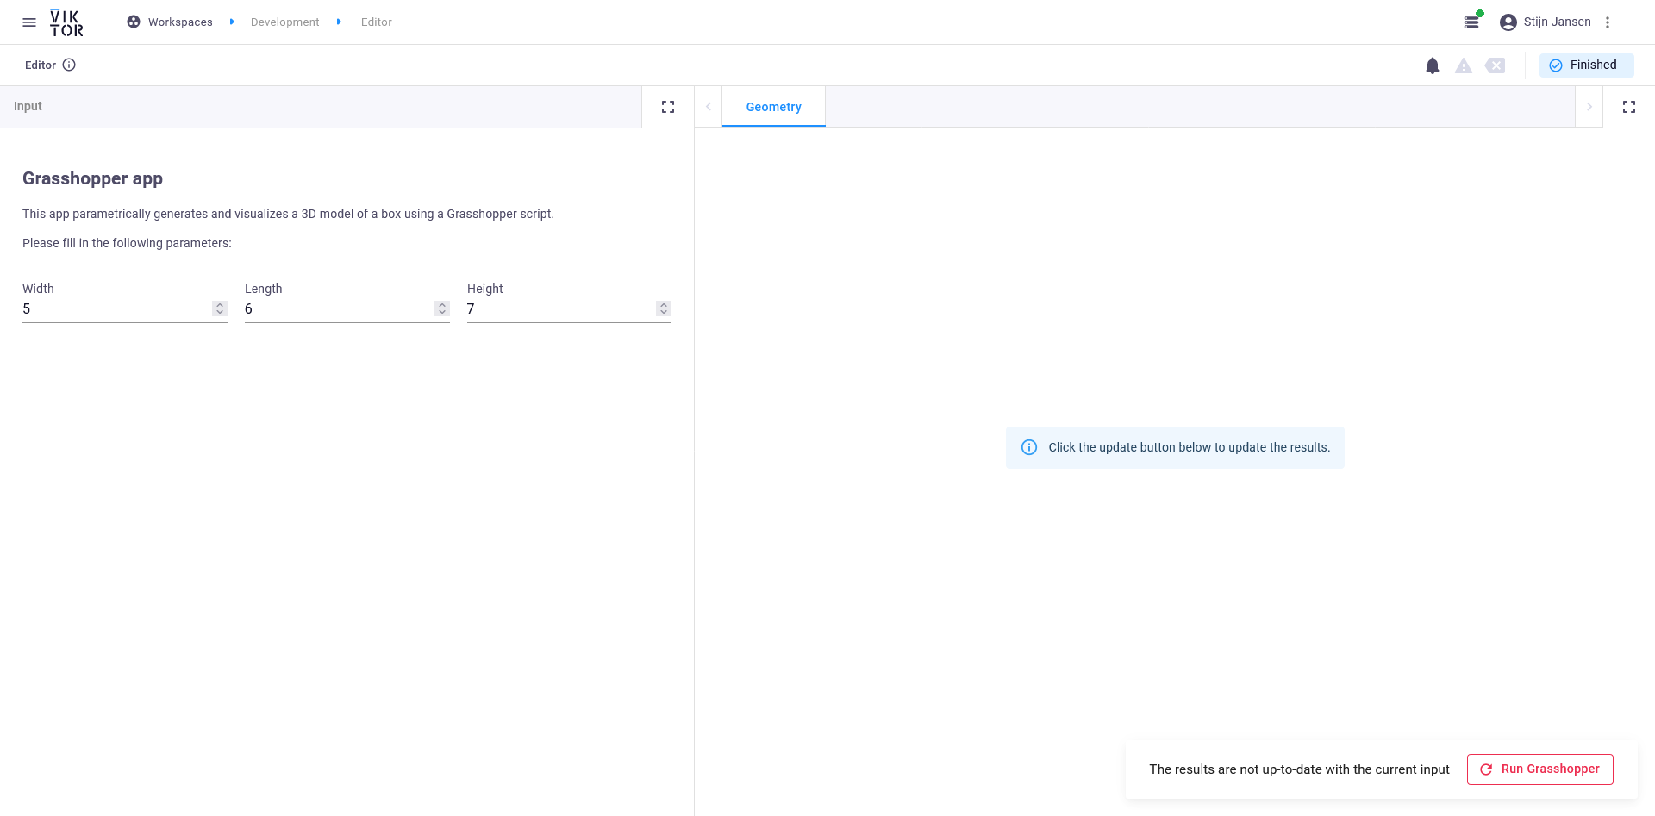This screenshot has height=816, width=1655.
Task: Adjust the Width value stepper
Action: [x=220, y=308]
